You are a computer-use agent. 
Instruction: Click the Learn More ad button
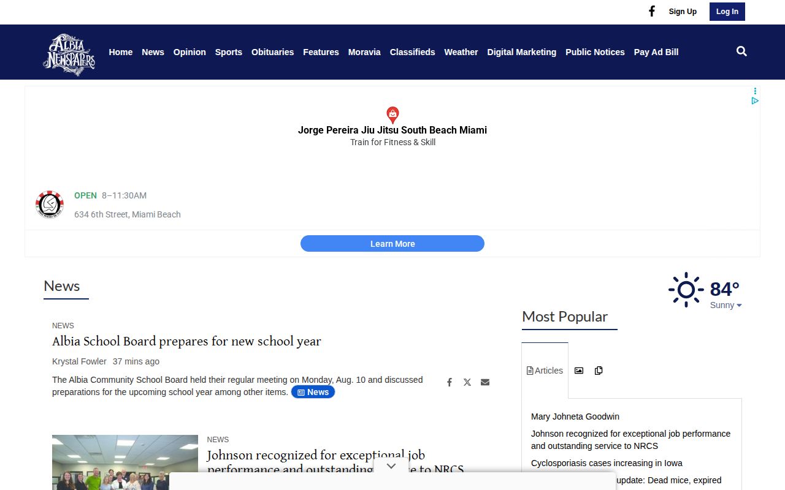(x=392, y=244)
